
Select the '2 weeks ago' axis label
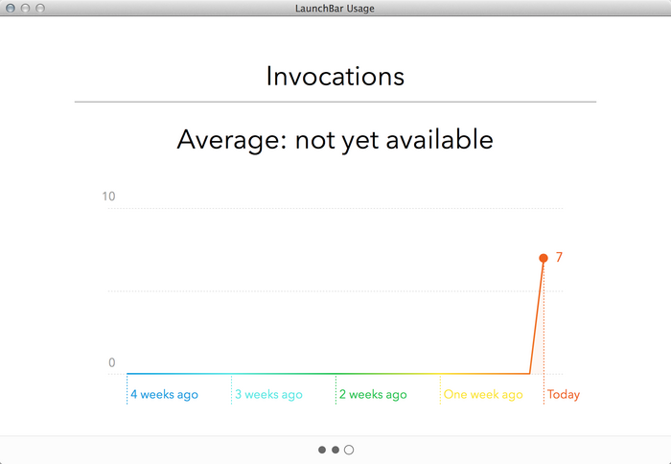373,394
